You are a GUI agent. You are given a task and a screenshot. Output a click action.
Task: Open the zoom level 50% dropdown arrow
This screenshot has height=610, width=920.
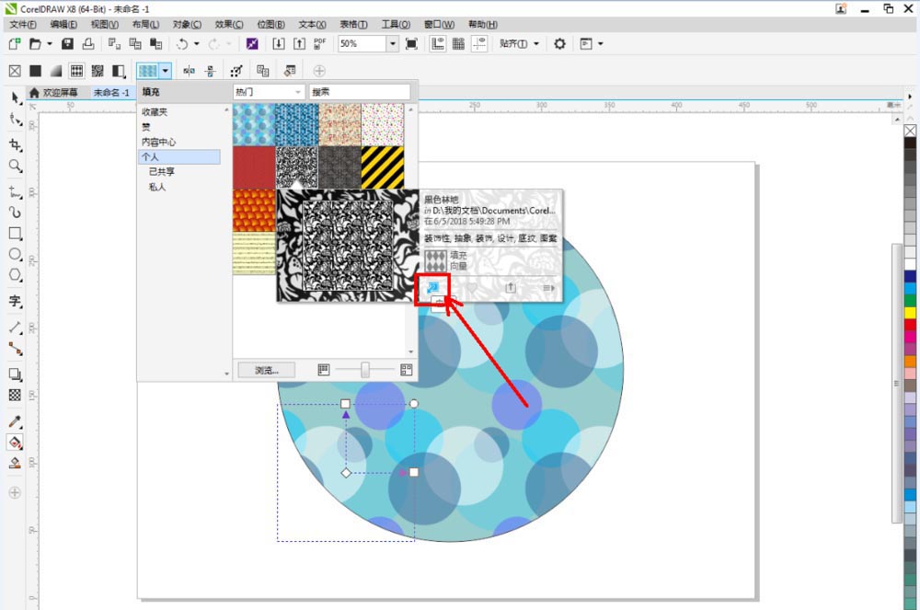coord(393,44)
